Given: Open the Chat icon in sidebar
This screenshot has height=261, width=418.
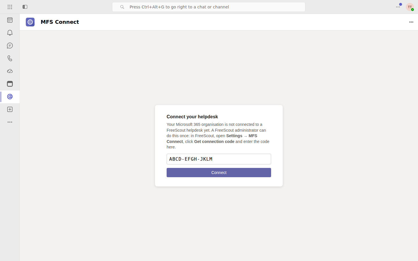Looking at the screenshot, I should (x=10, y=46).
